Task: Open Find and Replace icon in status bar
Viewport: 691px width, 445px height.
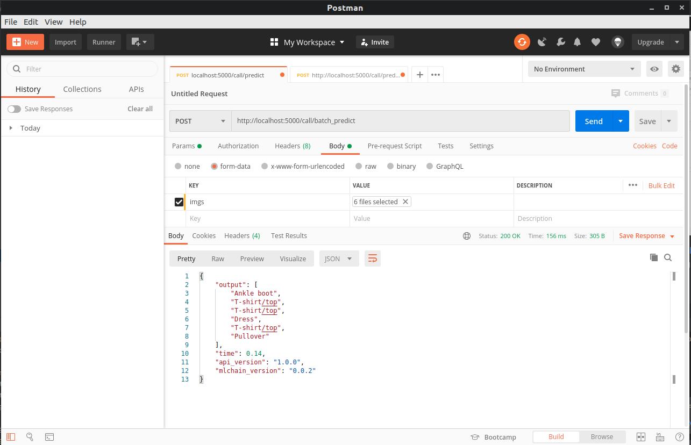Action: [30, 437]
